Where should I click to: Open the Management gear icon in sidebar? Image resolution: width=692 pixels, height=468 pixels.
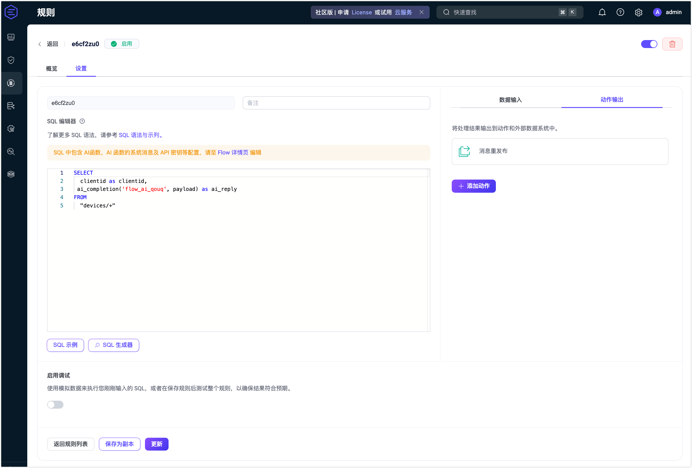[11, 128]
